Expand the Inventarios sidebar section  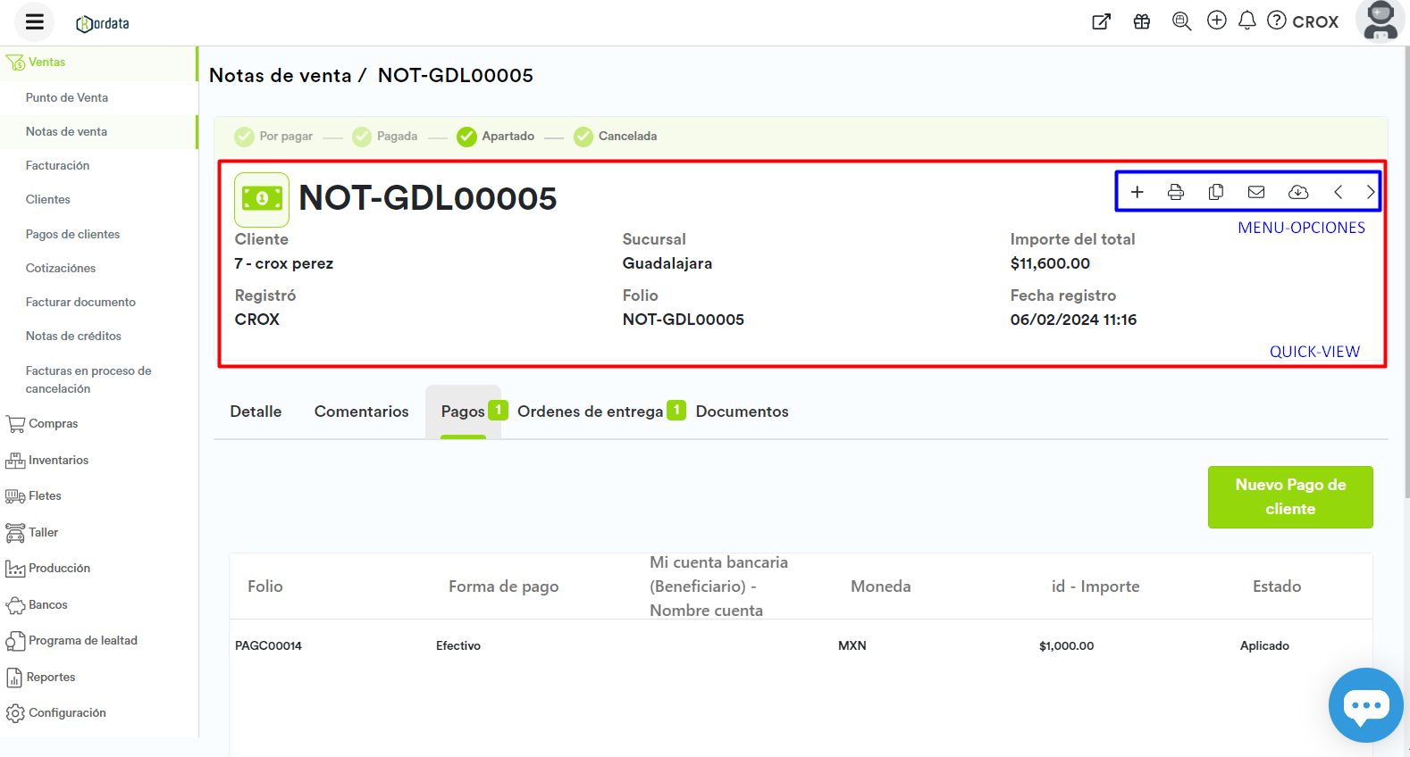[58, 461]
